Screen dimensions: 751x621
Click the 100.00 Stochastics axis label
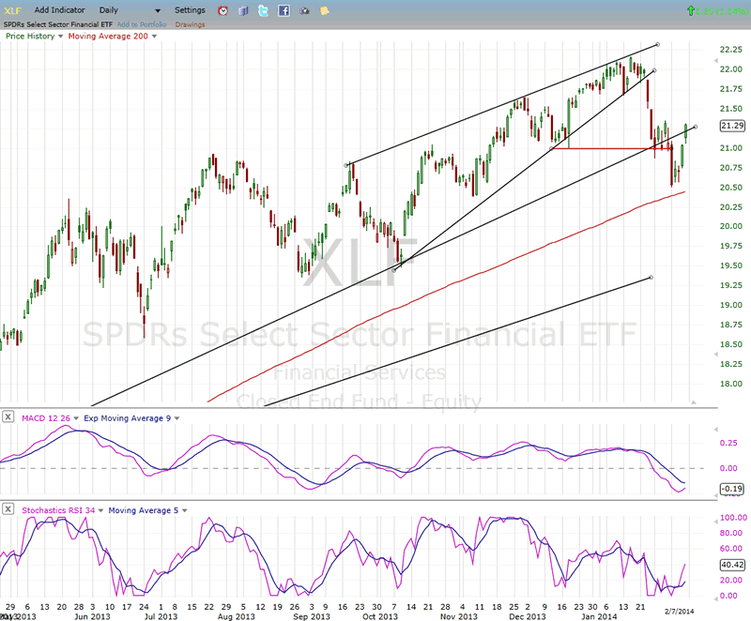click(733, 518)
